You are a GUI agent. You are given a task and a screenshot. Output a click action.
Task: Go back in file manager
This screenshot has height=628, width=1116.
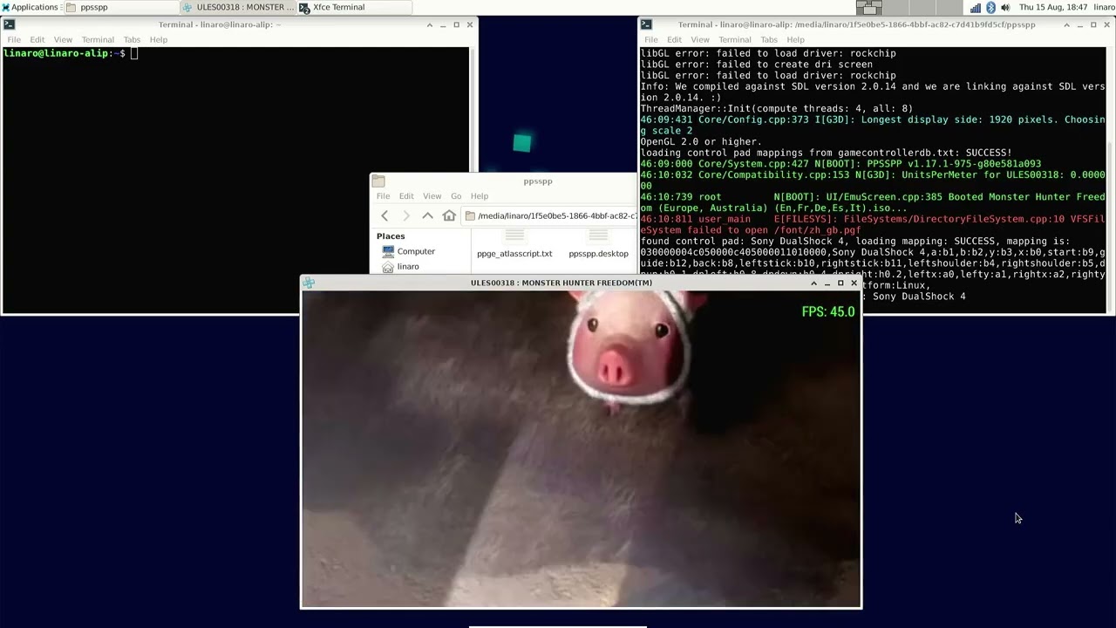[384, 215]
